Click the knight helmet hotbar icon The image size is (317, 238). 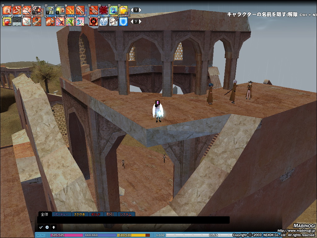113,21
